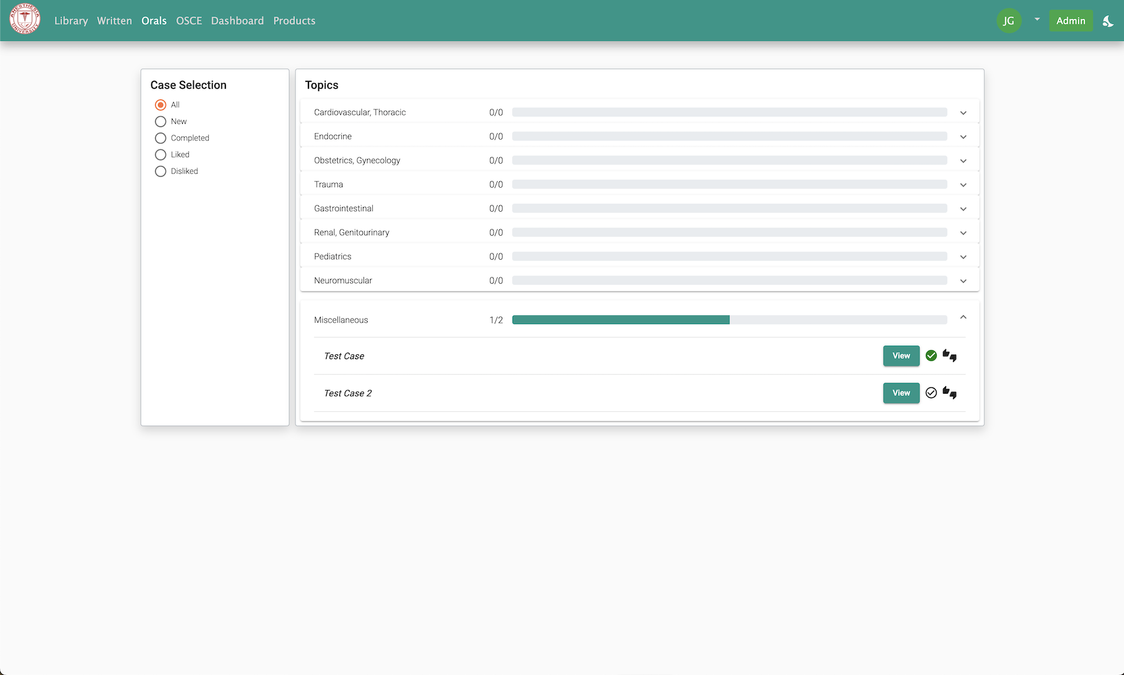Open the Admin button
This screenshot has height=675, width=1124.
point(1070,20)
